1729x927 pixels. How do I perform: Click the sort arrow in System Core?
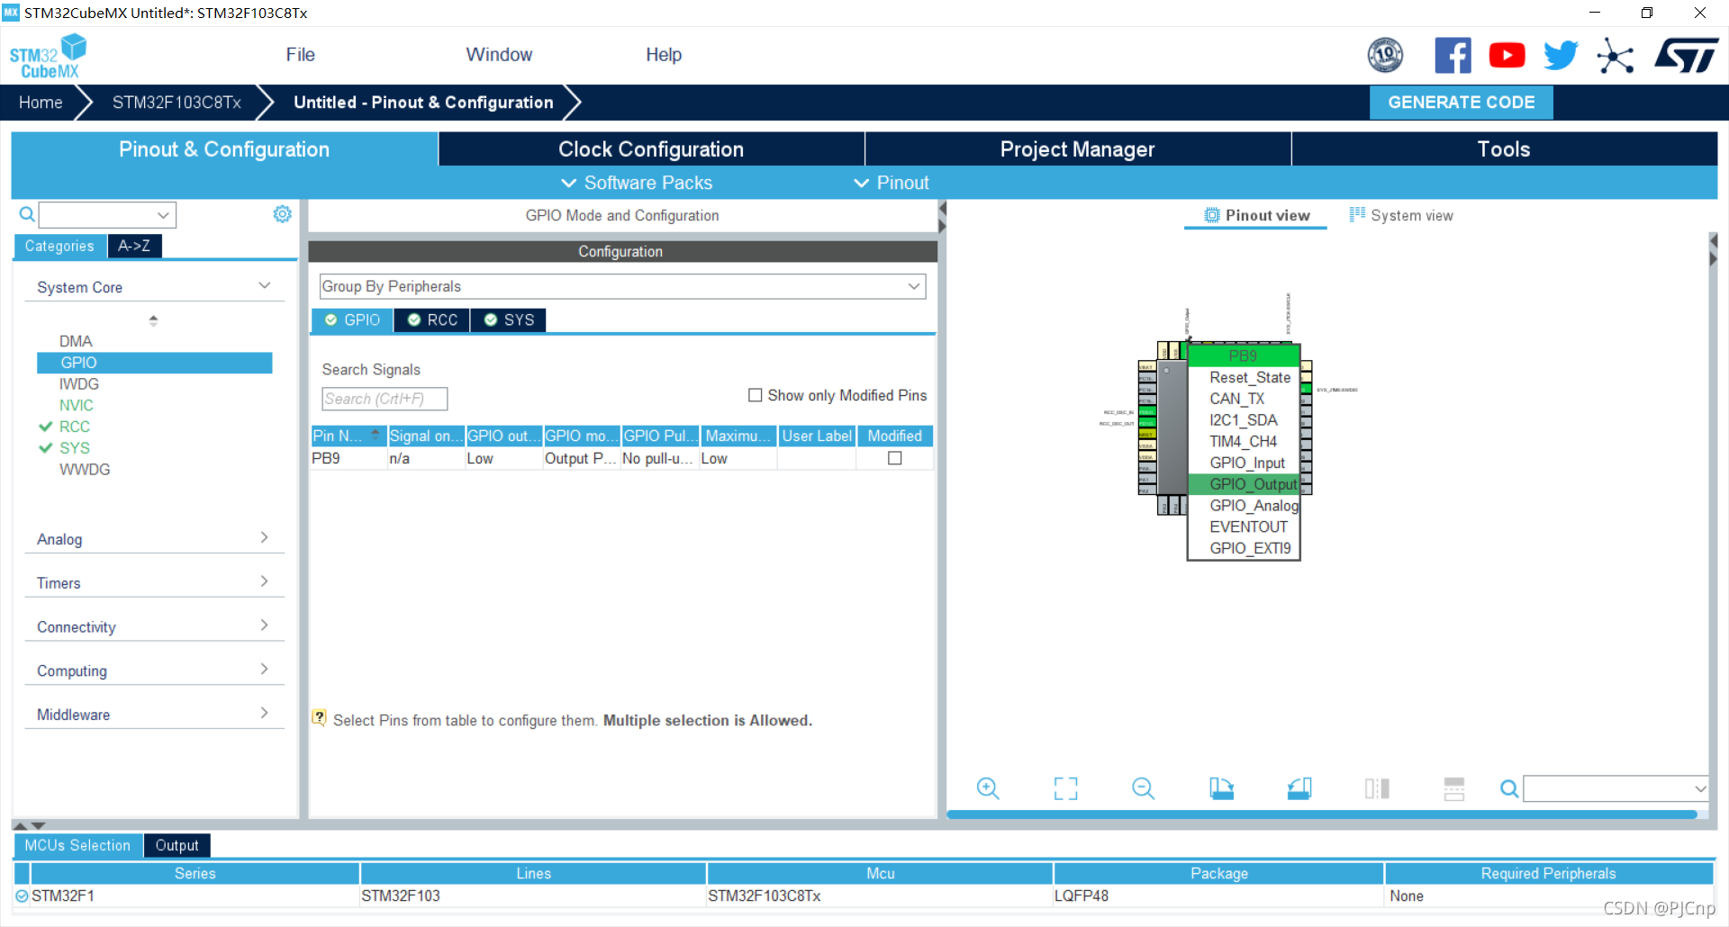click(x=153, y=320)
